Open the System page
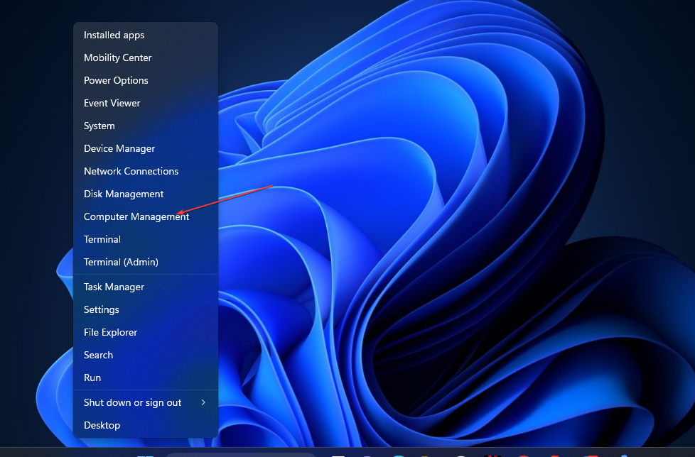 pyautogui.click(x=99, y=126)
